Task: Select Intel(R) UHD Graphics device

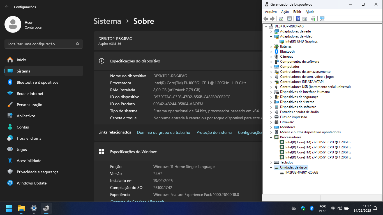Action: pos(301,41)
